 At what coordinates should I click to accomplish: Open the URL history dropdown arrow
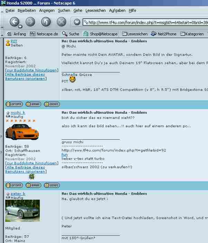[77, 22]
